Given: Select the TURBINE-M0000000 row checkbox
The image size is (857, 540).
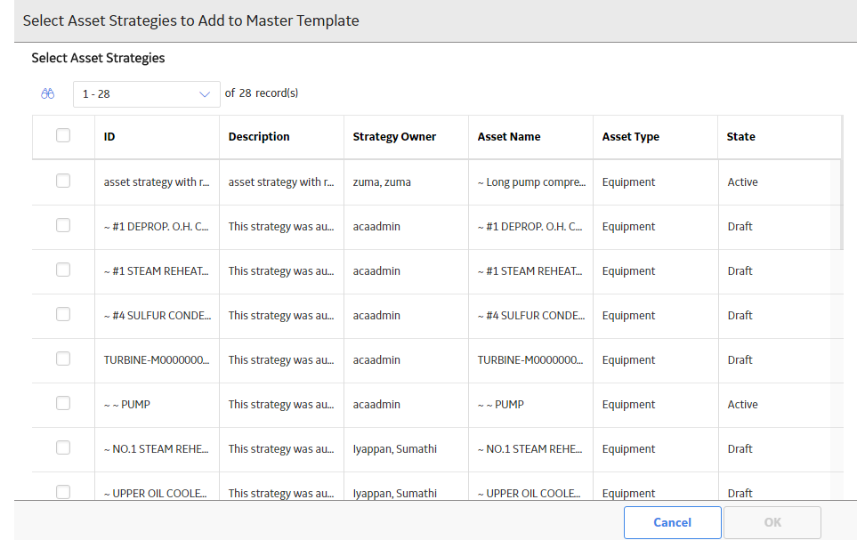Looking at the screenshot, I should (63, 359).
